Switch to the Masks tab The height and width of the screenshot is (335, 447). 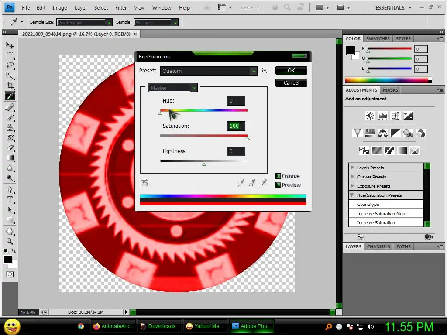click(390, 90)
